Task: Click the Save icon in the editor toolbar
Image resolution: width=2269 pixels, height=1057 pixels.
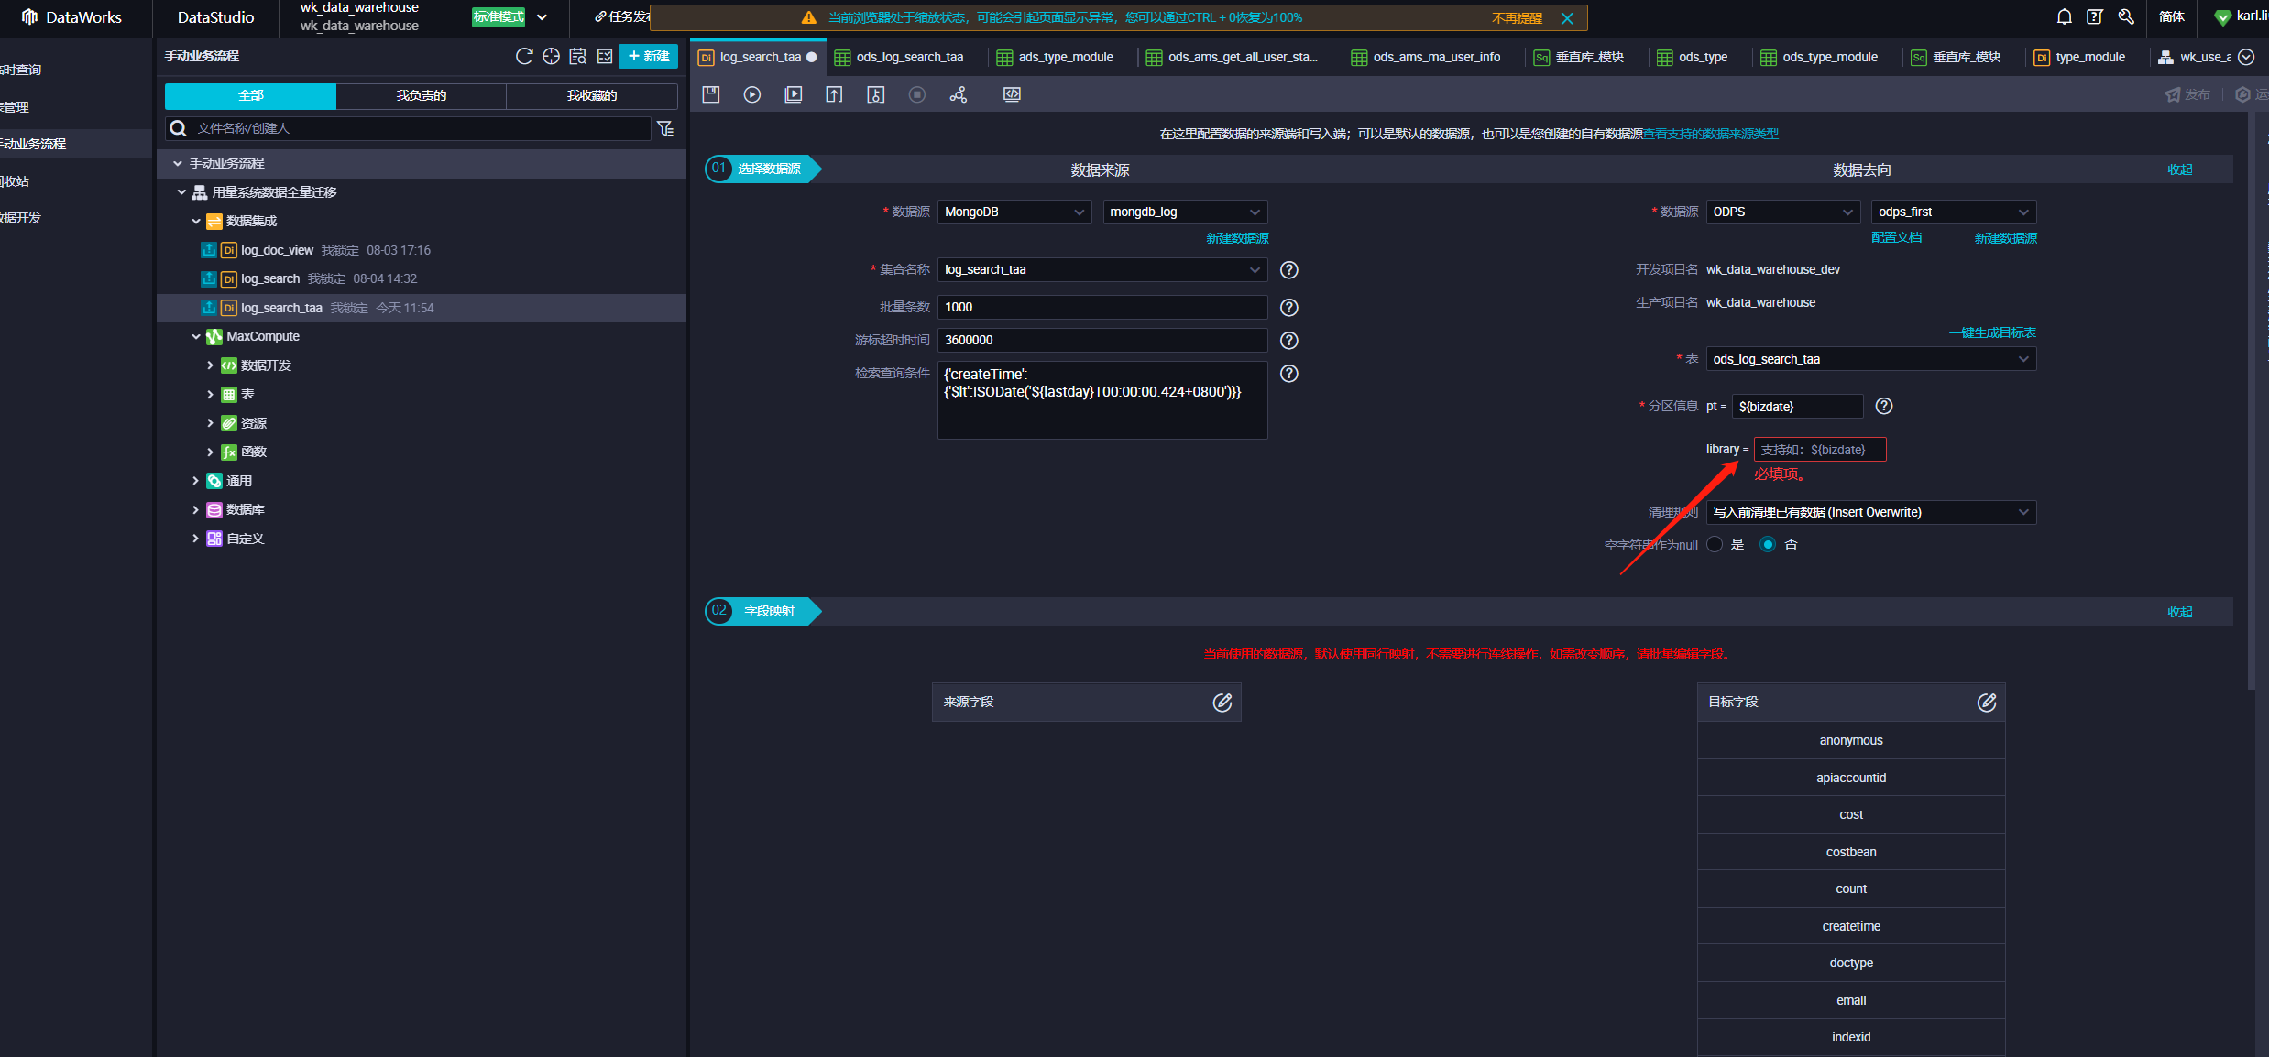Action: tap(711, 94)
